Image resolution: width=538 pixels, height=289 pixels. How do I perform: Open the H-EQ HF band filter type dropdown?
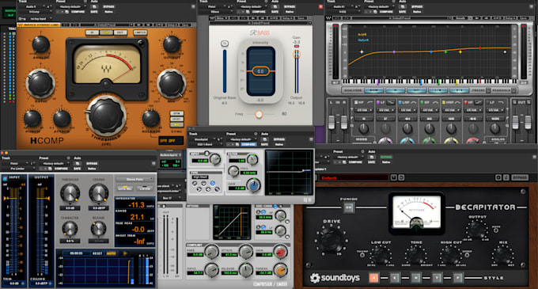(472, 110)
